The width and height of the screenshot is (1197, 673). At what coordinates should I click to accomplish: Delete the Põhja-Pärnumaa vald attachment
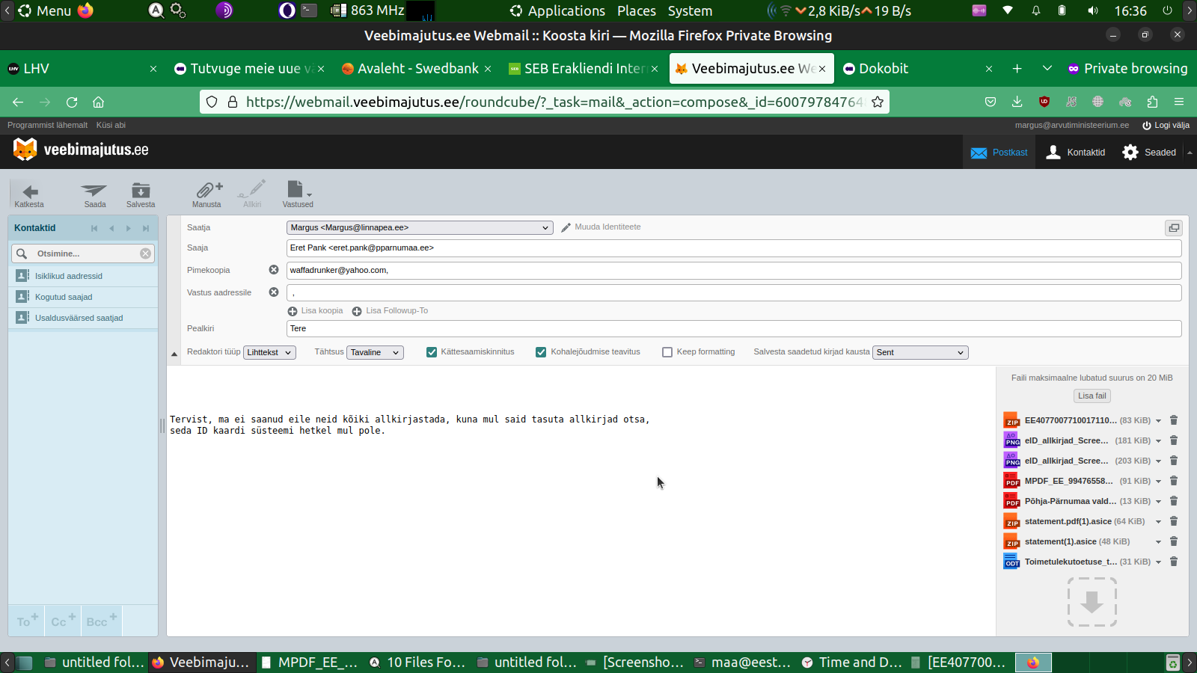pos(1174,501)
